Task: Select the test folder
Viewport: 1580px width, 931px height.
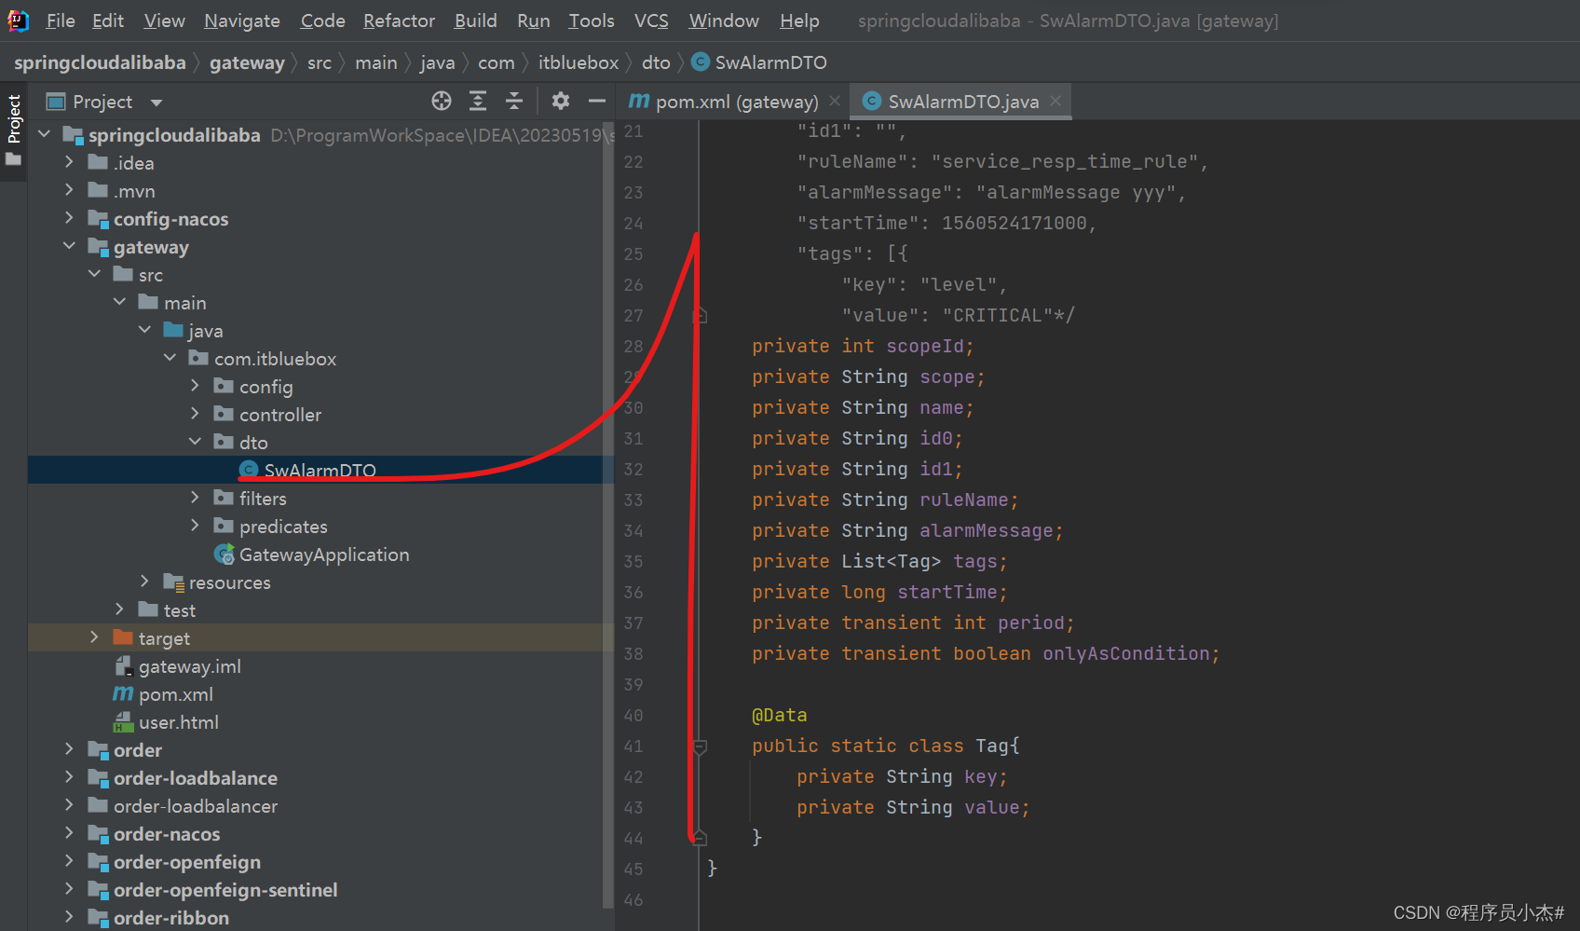Action: (x=180, y=610)
